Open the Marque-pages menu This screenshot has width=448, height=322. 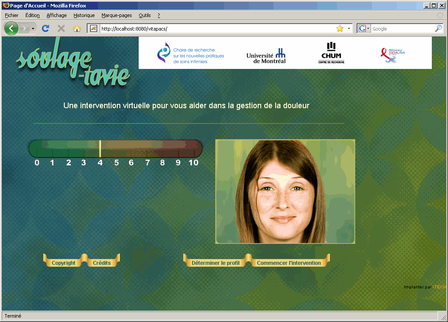tap(116, 15)
